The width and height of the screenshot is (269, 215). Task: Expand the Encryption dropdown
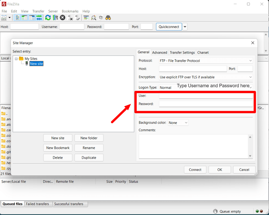click(206, 77)
